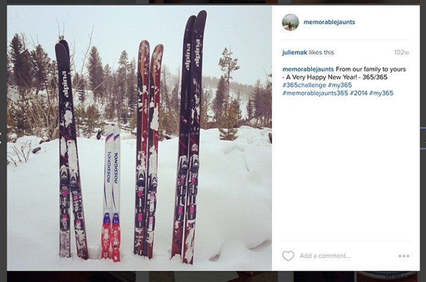Browse the #365challenge hashtag

click(304, 85)
